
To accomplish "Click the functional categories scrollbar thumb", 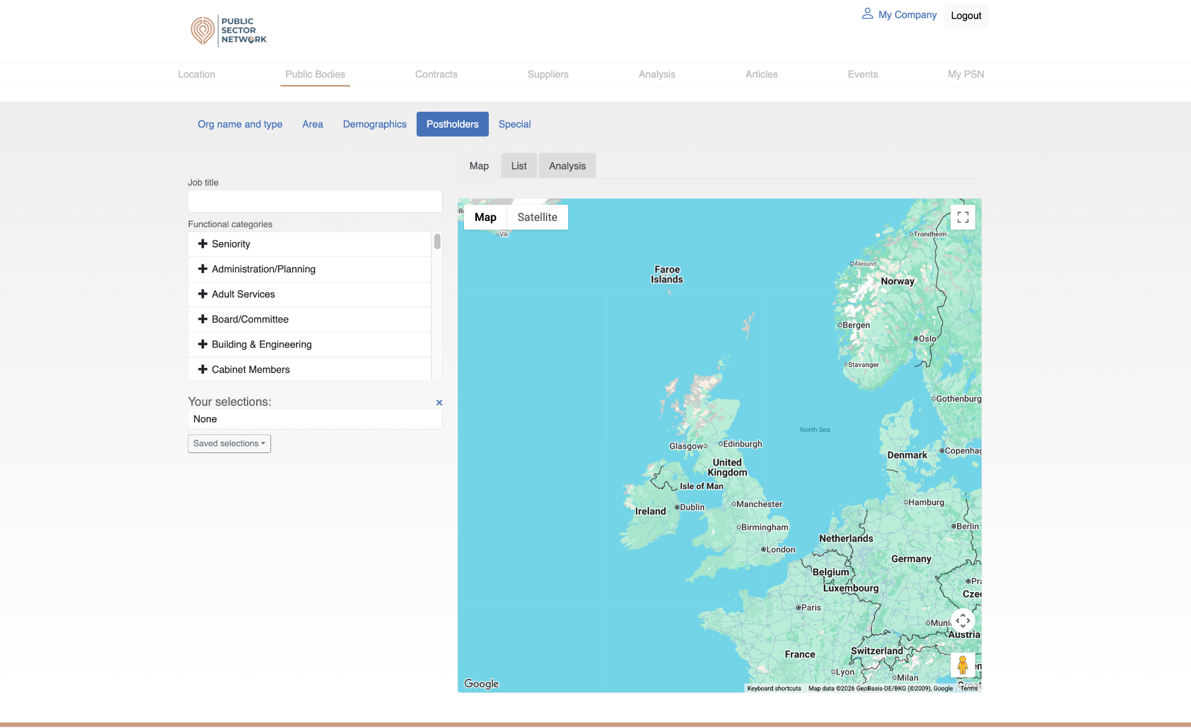I will pos(437,241).
